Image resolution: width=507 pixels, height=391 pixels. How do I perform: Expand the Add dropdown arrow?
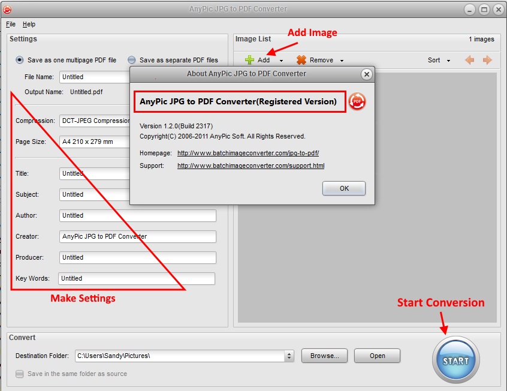pyautogui.click(x=281, y=61)
